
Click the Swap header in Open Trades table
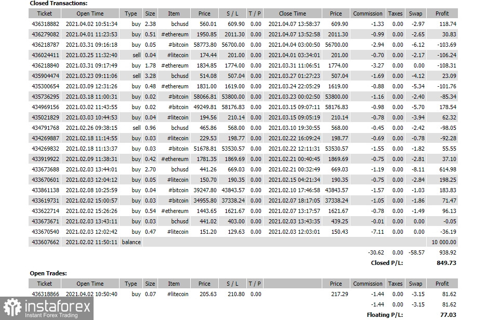point(415,284)
